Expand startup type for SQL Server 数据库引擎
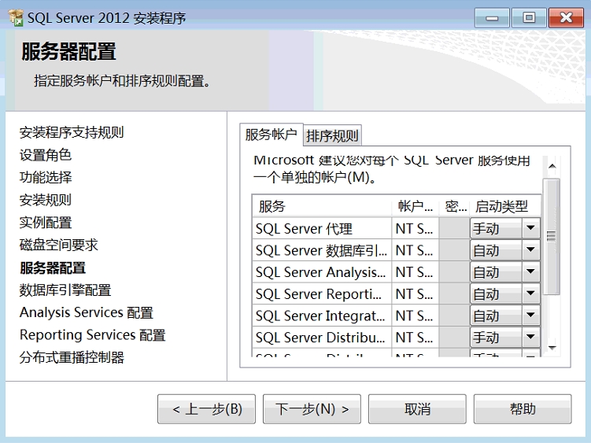Screen dimensions: 591x443 click(x=530, y=251)
